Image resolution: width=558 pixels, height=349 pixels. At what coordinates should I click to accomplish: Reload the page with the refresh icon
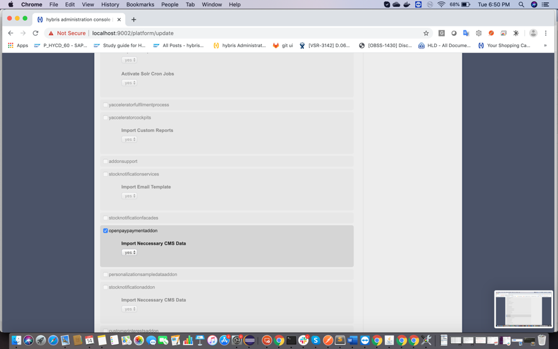(35, 33)
